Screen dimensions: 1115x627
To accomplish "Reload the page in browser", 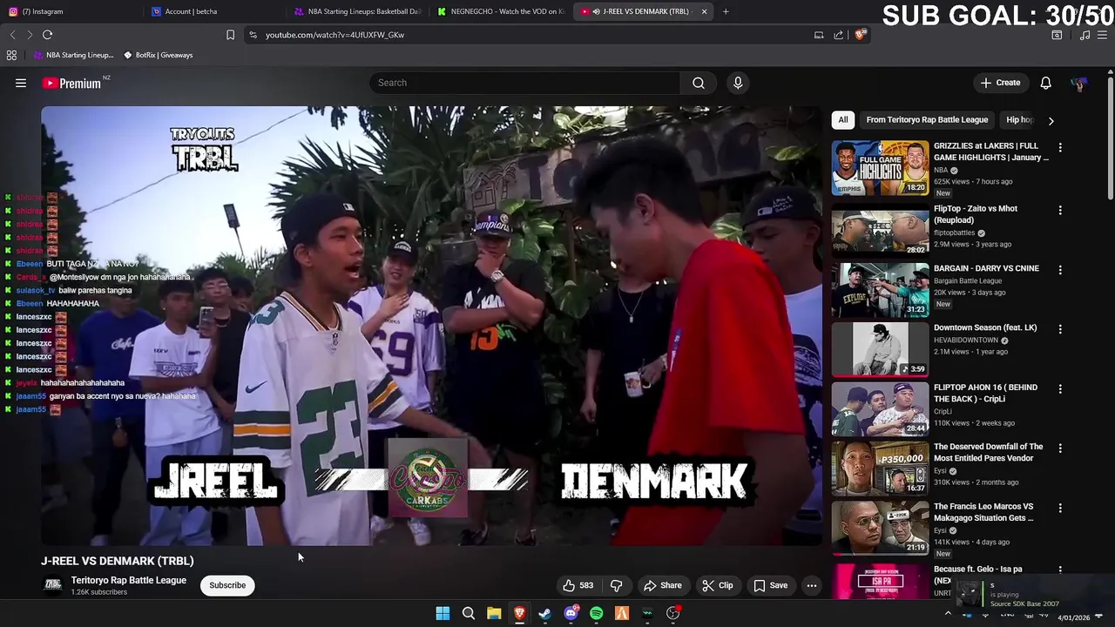I will pos(47,35).
